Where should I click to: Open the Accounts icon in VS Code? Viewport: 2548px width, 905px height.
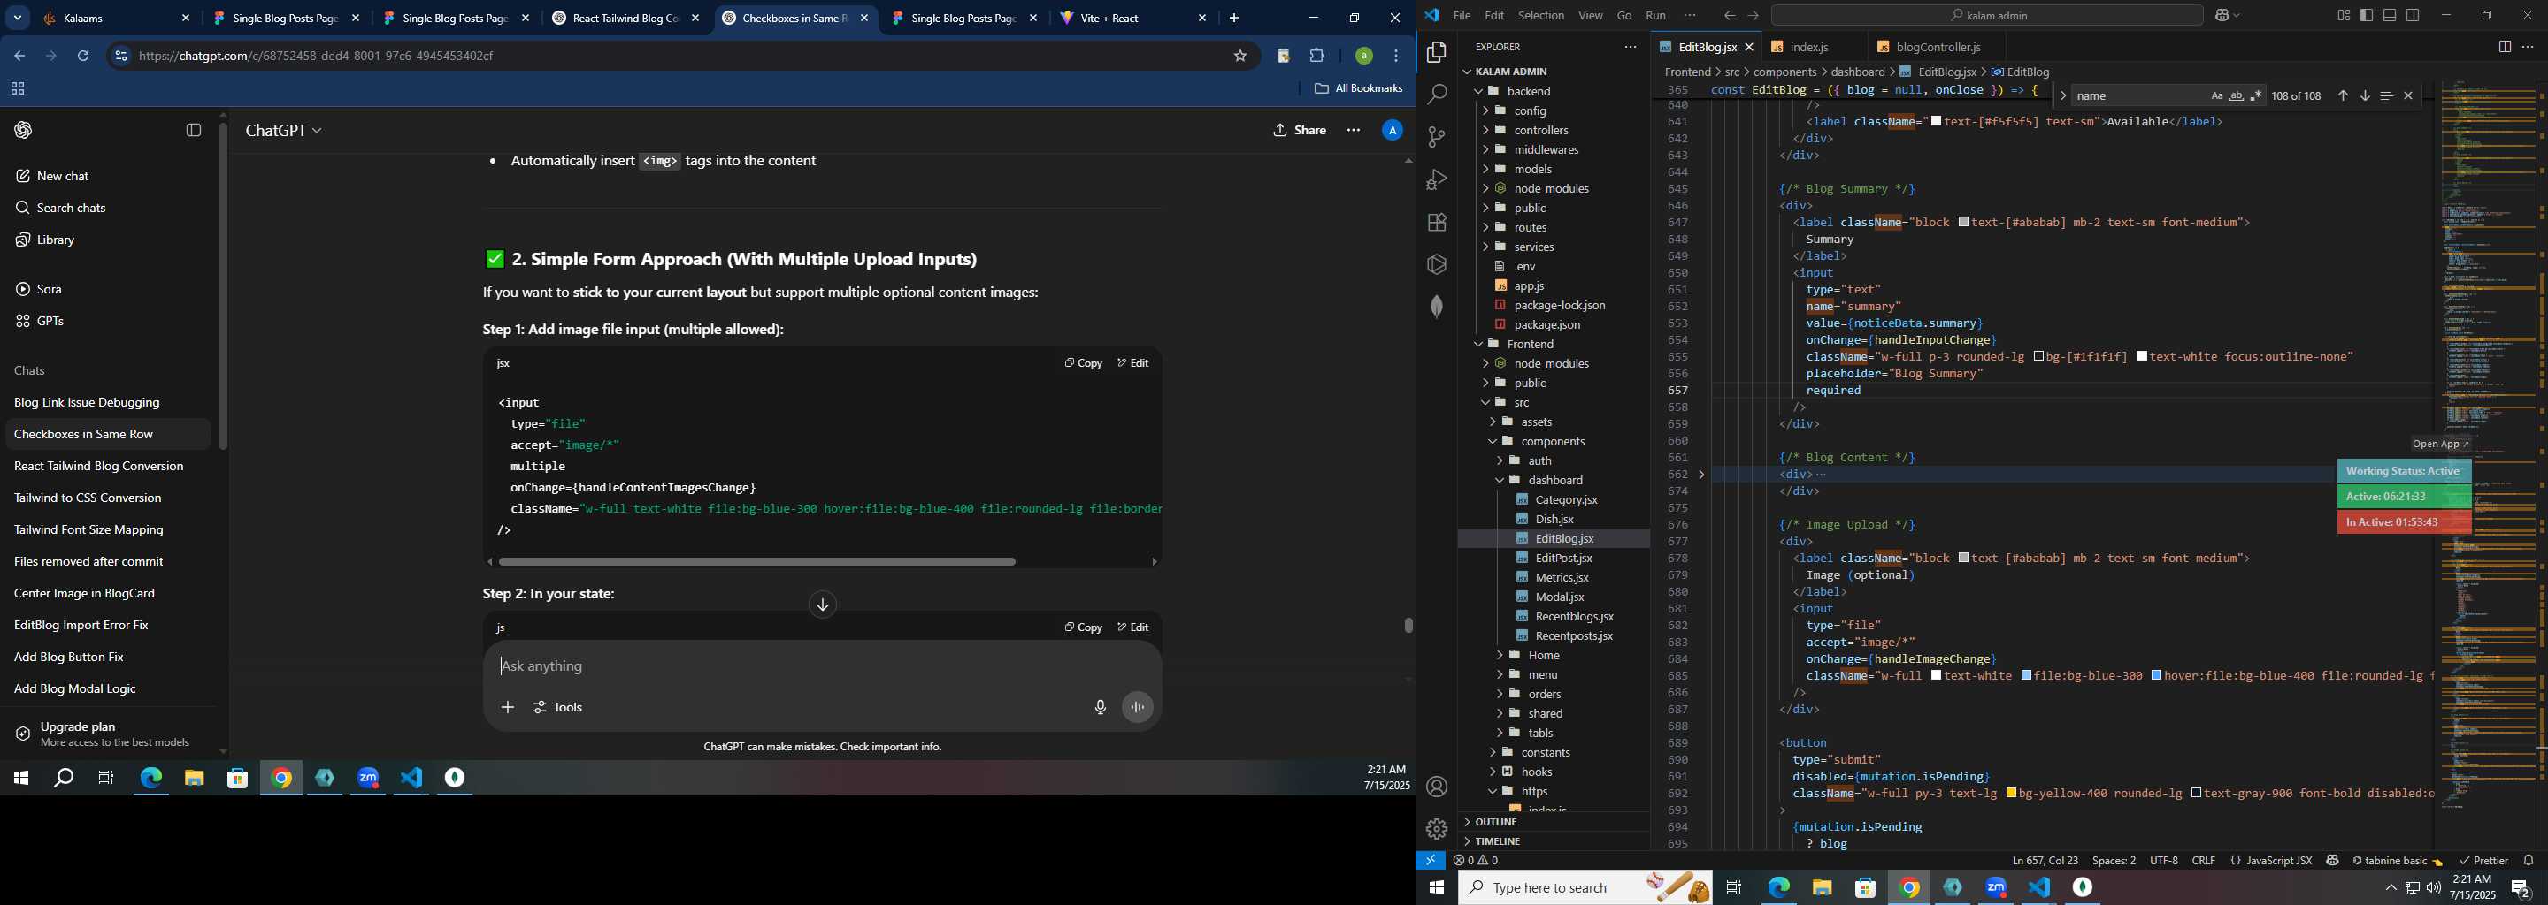[1436, 787]
